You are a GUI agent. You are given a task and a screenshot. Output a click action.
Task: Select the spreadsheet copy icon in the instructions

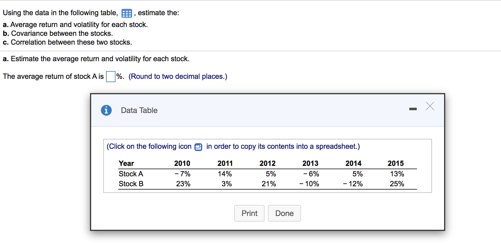pos(198,147)
